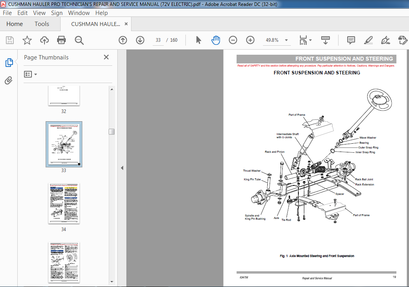Viewport: 409px width, 287px height.
Task: Click thumbnail scrollbar up arrow
Action: point(112,89)
